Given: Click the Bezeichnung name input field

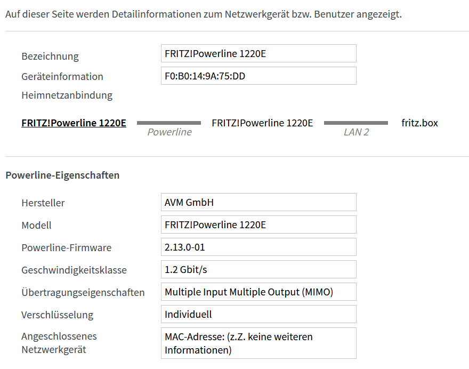Looking at the screenshot, I should 258,53.
